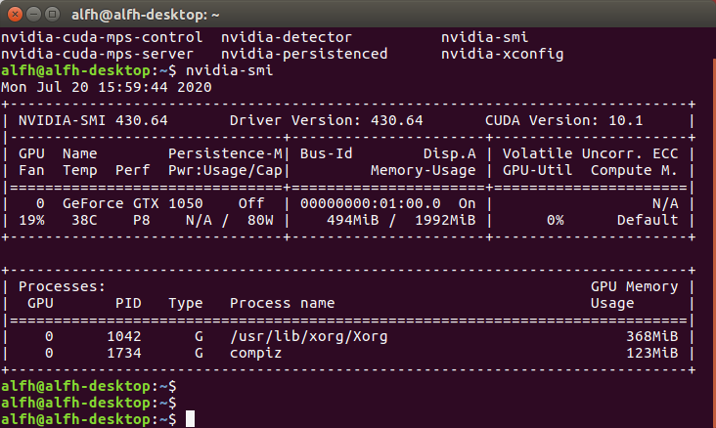Click the Process name column header
Viewport: 716px width, 428px height.
pyautogui.click(x=283, y=303)
